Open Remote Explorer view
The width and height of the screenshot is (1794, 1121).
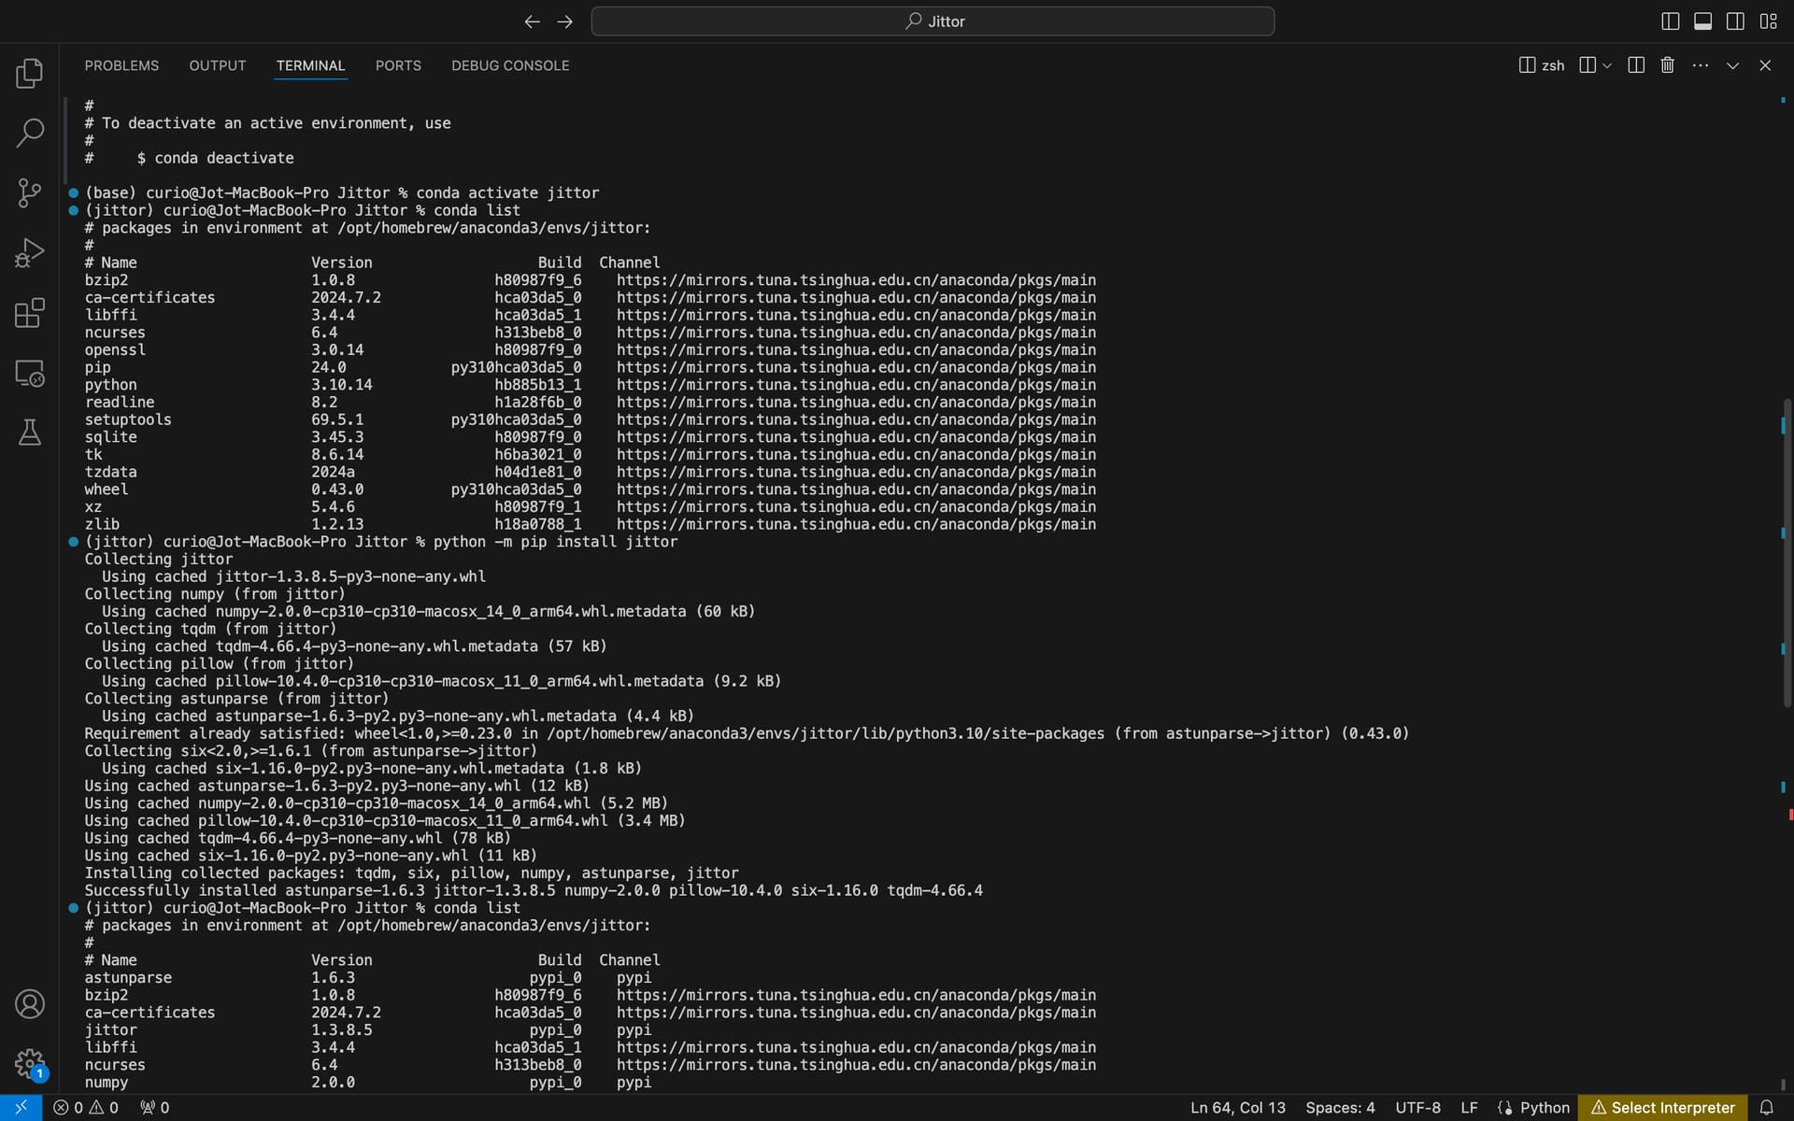click(29, 373)
